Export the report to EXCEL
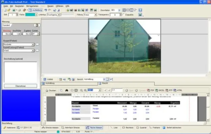Screen dimensions: 211x134 pos(160,90)
